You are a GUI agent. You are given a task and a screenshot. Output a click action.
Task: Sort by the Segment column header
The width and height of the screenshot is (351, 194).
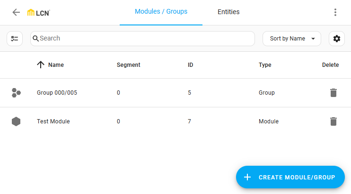[128, 65]
